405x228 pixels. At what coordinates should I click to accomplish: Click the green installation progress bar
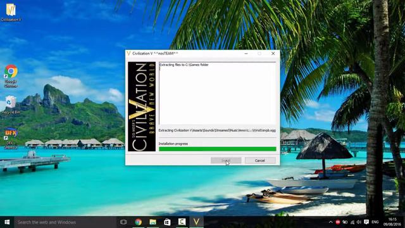[218, 149]
